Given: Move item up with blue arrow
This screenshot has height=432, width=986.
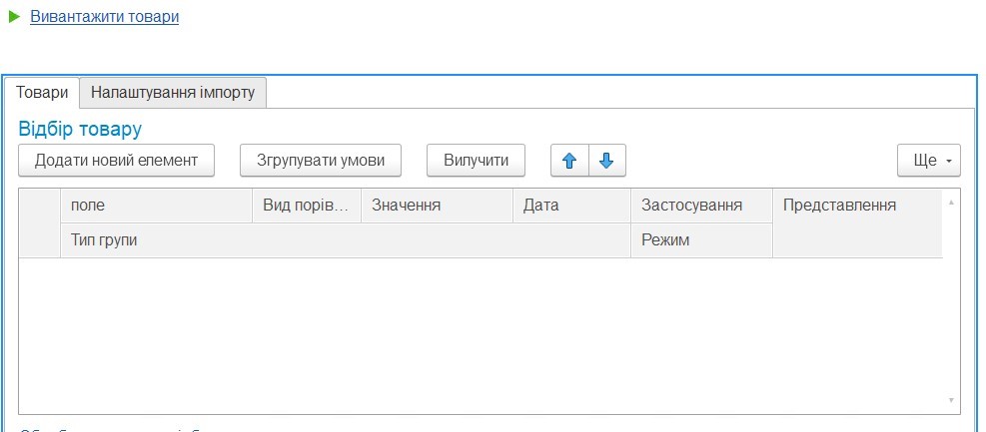Looking at the screenshot, I should click(569, 161).
